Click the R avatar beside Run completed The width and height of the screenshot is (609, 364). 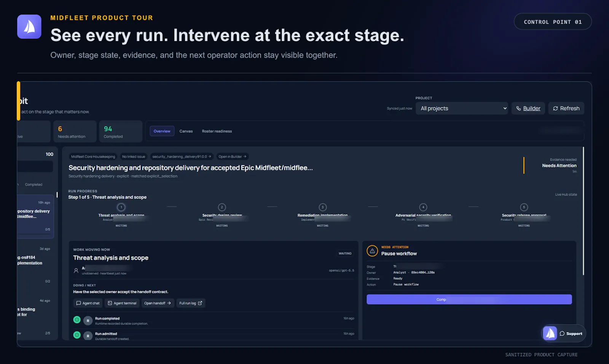(88, 321)
